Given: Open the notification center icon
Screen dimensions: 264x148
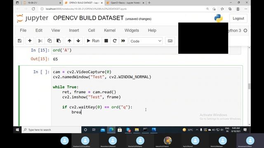Looking at the screenshot, I should tap(245, 130).
